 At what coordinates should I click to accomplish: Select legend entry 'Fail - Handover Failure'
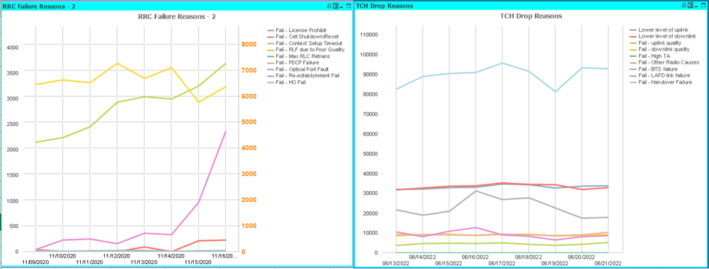pyautogui.click(x=660, y=82)
